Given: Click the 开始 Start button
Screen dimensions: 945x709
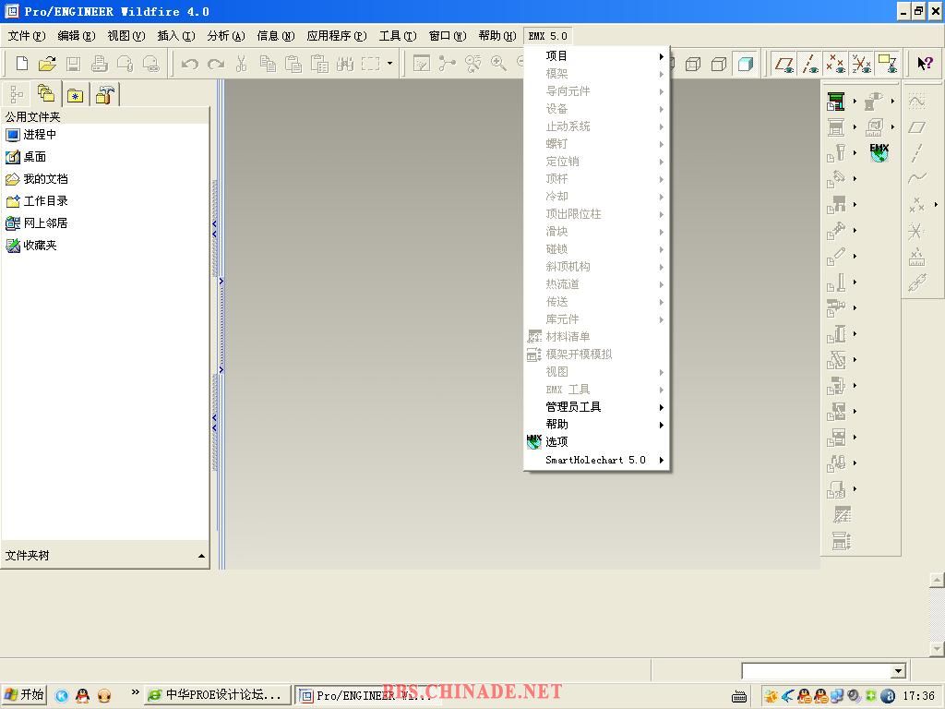Looking at the screenshot, I should pos(24,695).
